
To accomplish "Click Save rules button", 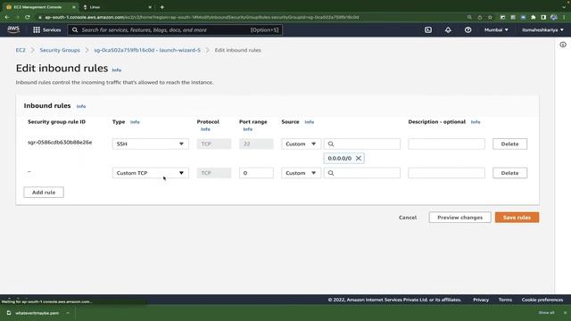I will (x=517, y=218).
